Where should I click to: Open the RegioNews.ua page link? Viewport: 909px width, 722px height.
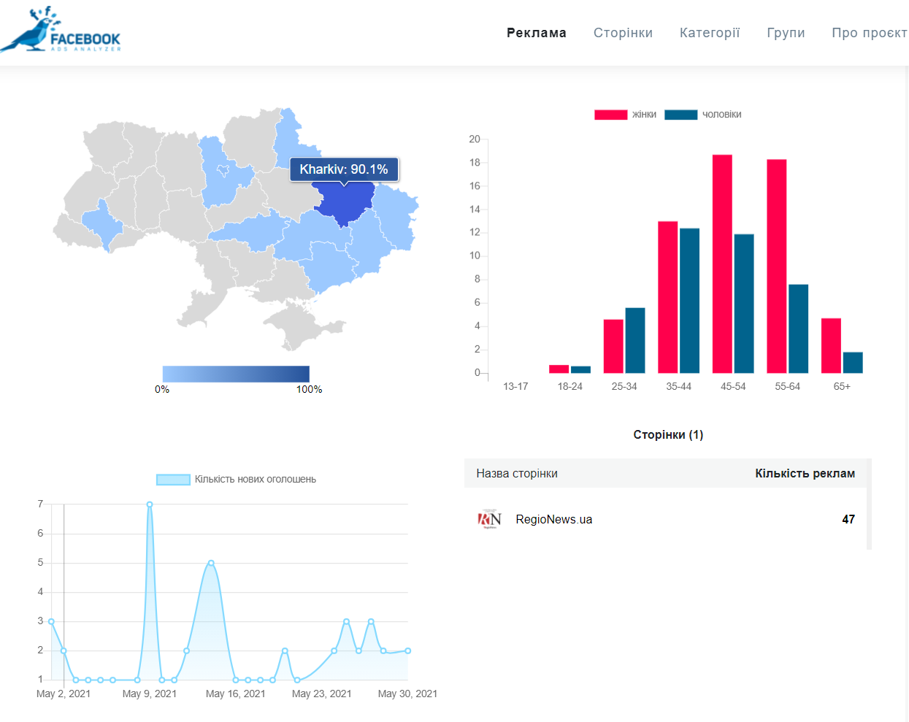[x=553, y=519]
